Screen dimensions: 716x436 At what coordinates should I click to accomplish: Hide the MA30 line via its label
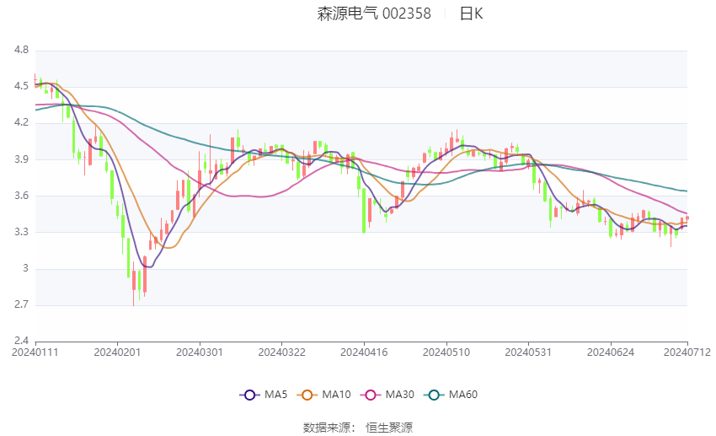click(399, 395)
